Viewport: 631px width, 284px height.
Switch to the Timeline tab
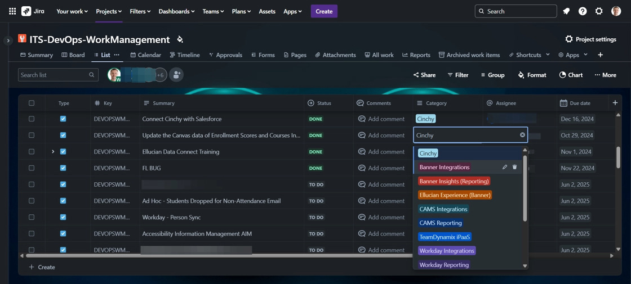click(x=185, y=55)
